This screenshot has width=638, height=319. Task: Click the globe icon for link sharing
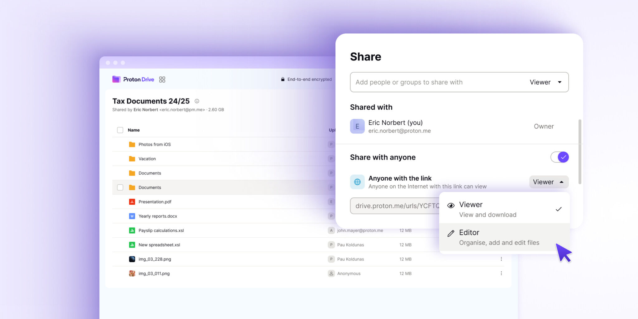point(357,182)
